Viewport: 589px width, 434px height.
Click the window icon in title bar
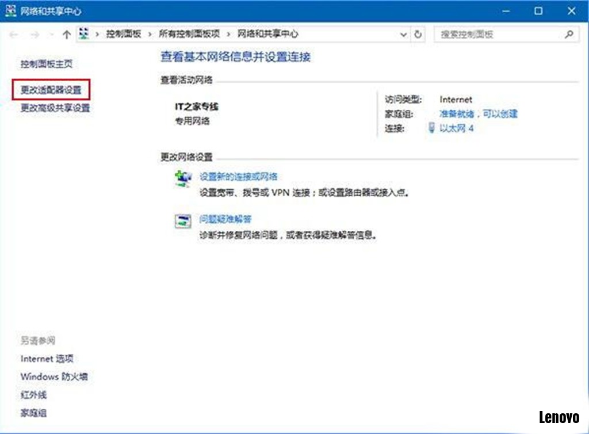coord(10,11)
